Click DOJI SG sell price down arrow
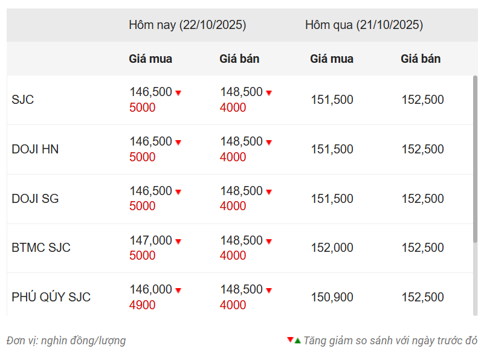484x363 pixels. pyautogui.click(x=269, y=192)
